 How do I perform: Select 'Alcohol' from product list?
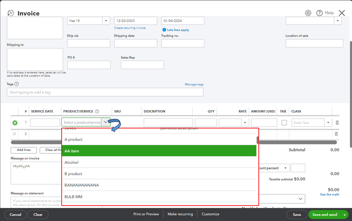(x=159, y=162)
